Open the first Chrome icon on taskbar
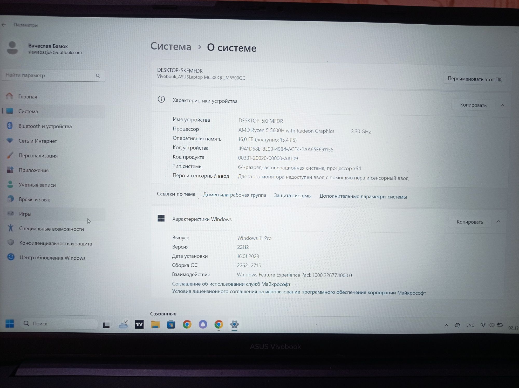 (187, 324)
